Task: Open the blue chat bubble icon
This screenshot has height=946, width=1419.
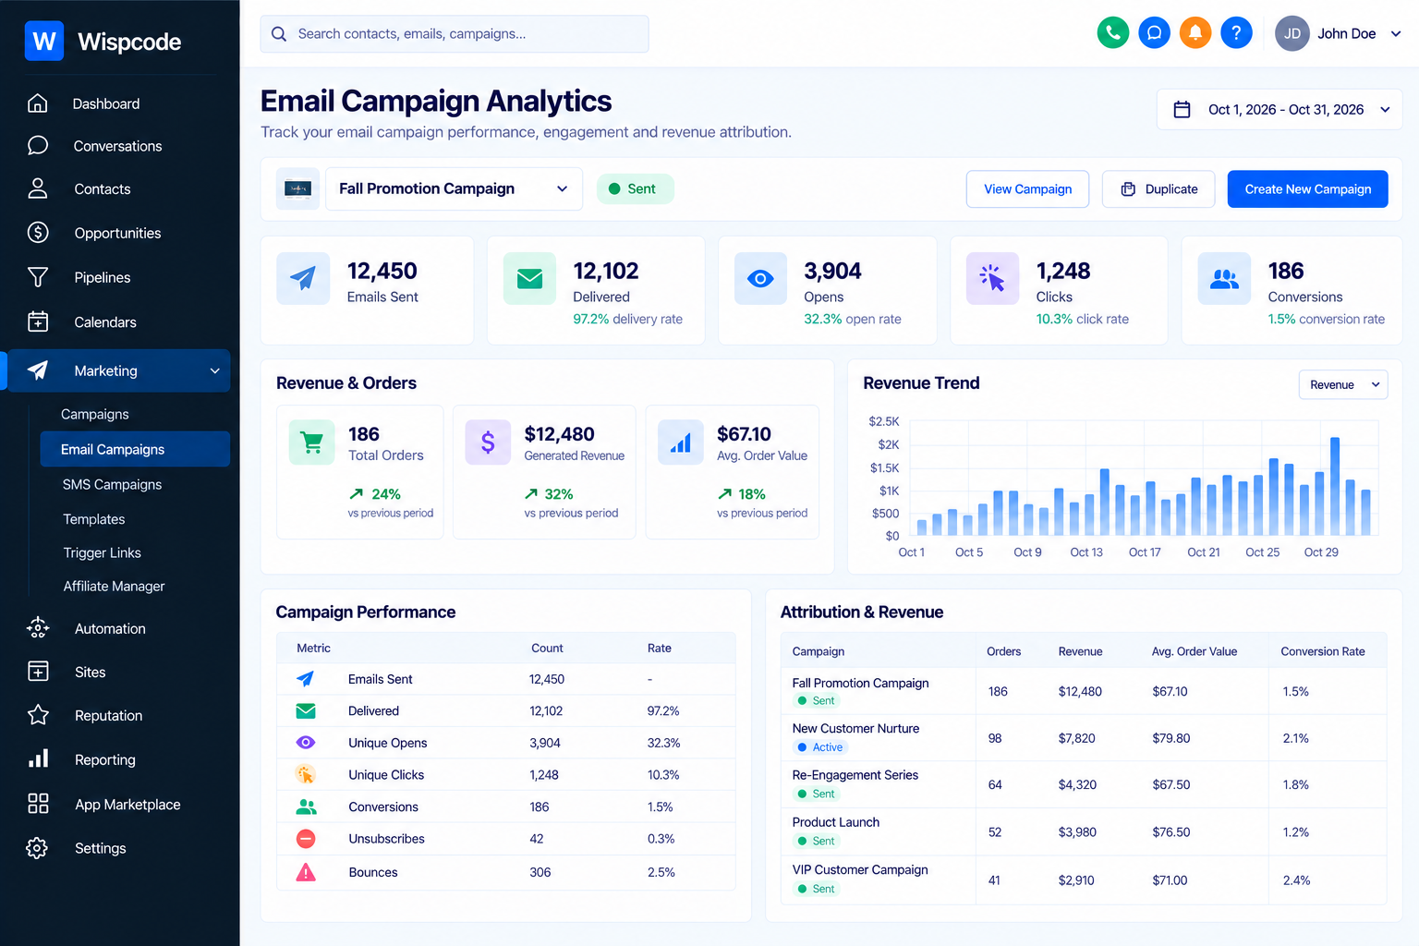Action: 1154,33
